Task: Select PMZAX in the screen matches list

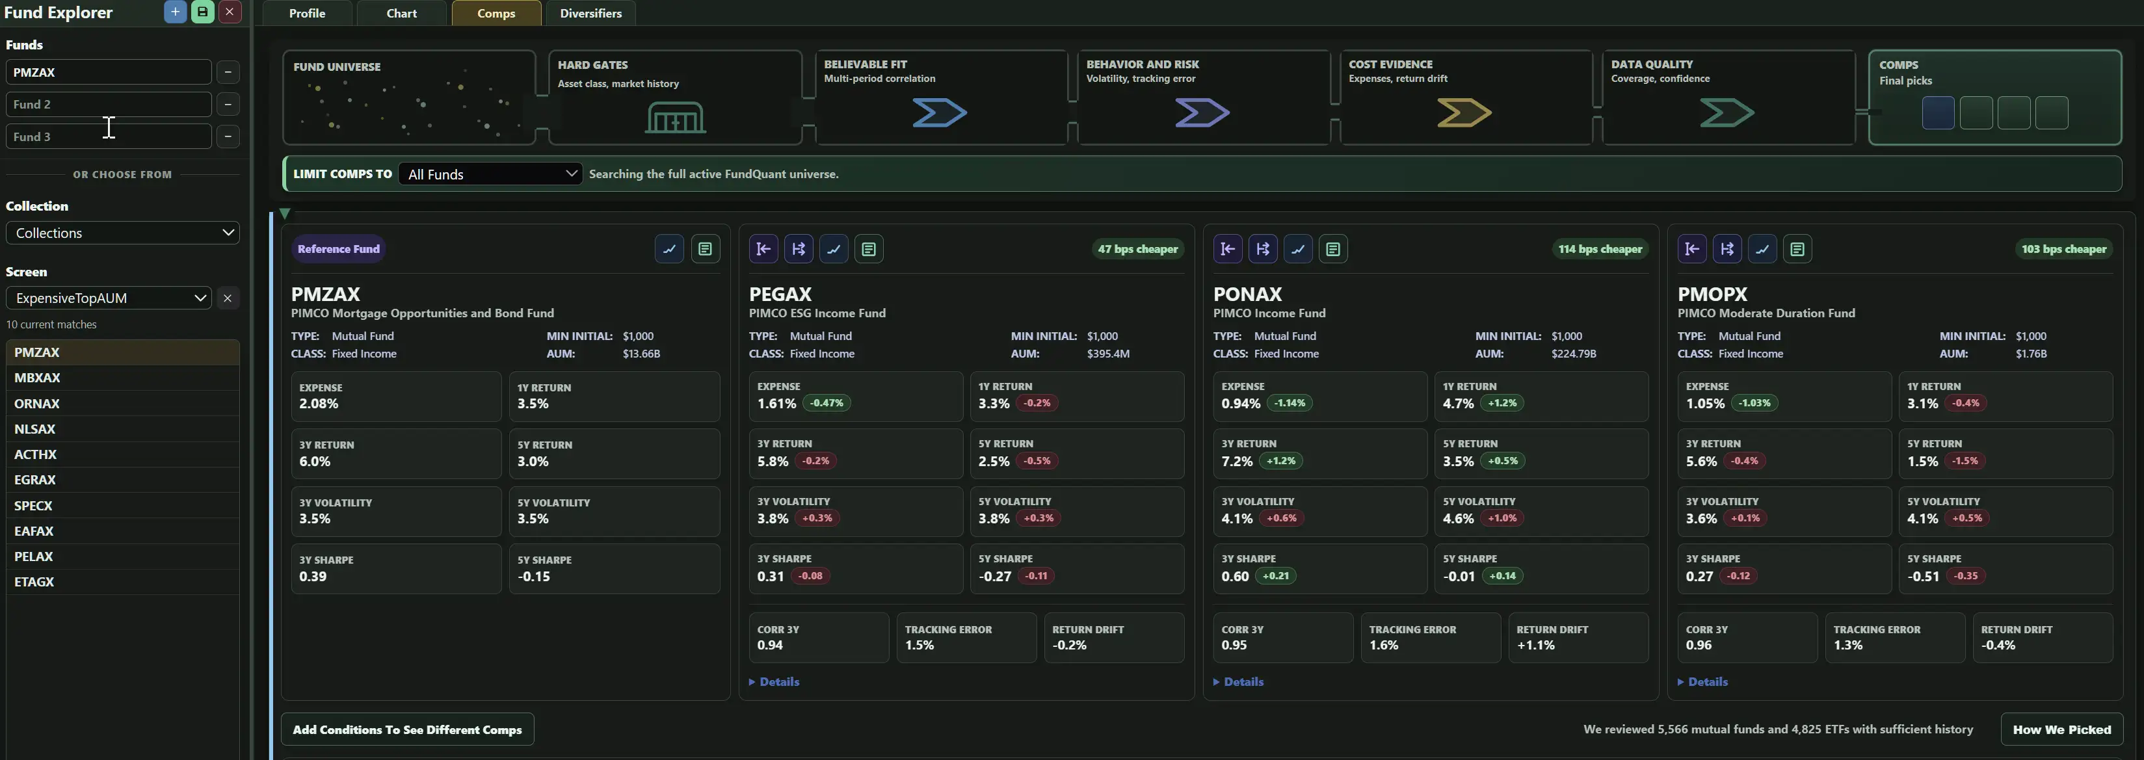Action: click(x=122, y=352)
